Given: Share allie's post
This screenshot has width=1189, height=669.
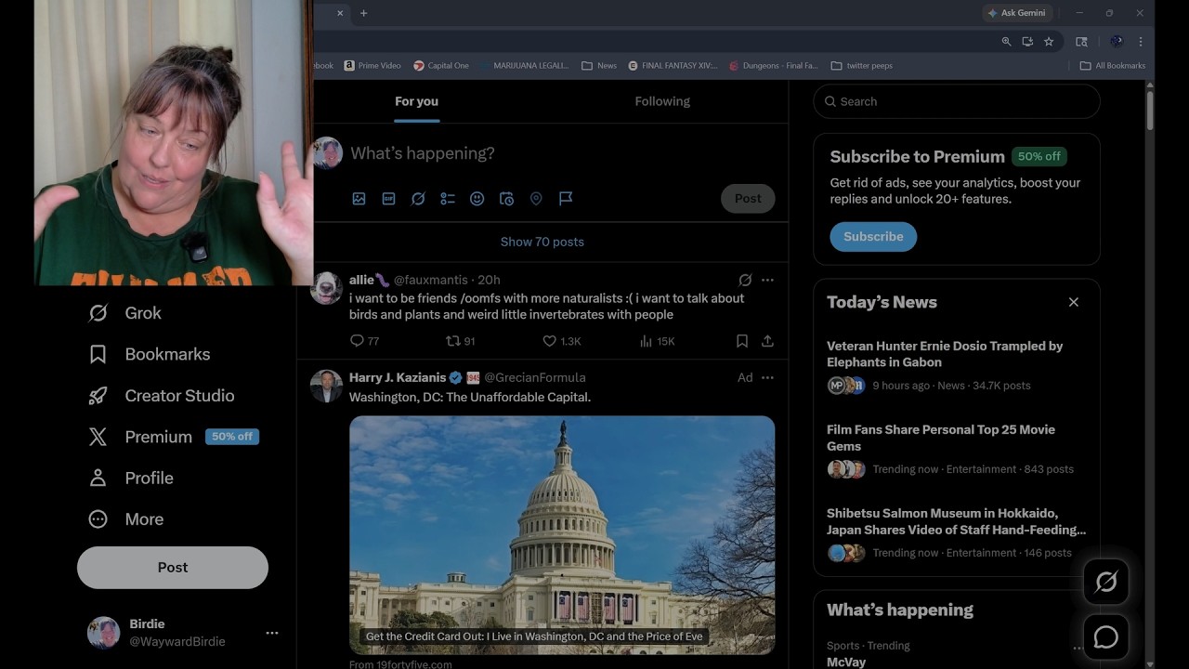Looking at the screenshot, I should pyautogui.click(x=767, y=341).
